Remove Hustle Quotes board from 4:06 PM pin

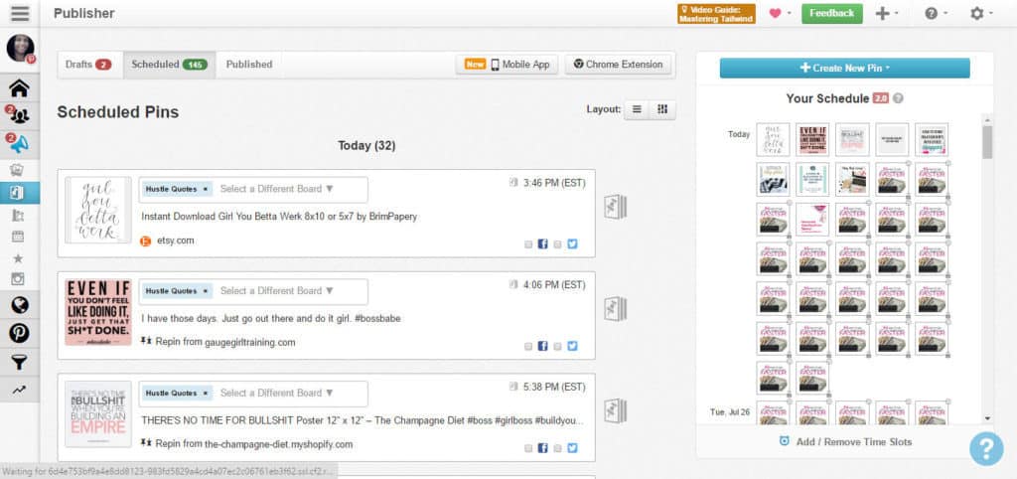(206, 291)
